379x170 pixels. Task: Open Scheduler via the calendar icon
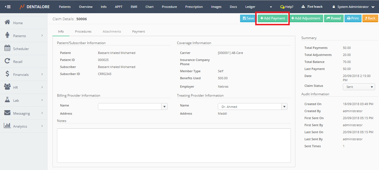[7, 48]
